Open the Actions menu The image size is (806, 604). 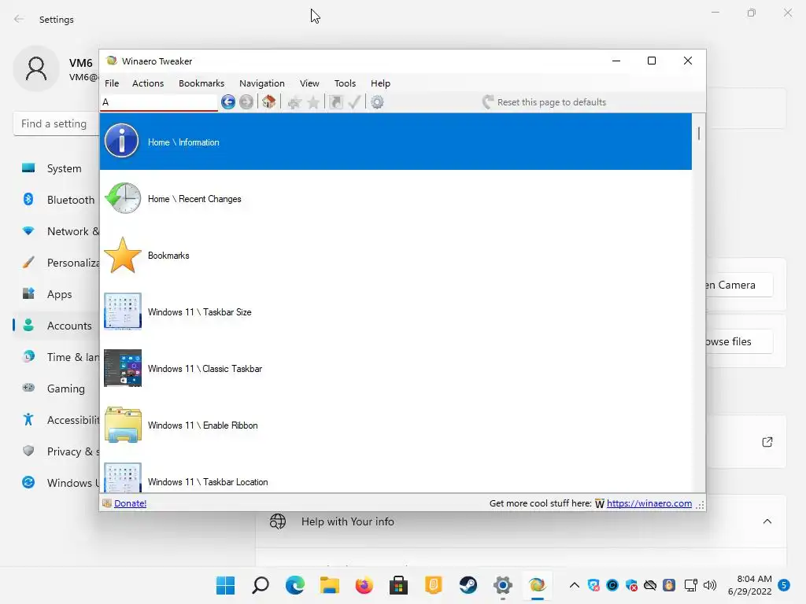(148, 83)
